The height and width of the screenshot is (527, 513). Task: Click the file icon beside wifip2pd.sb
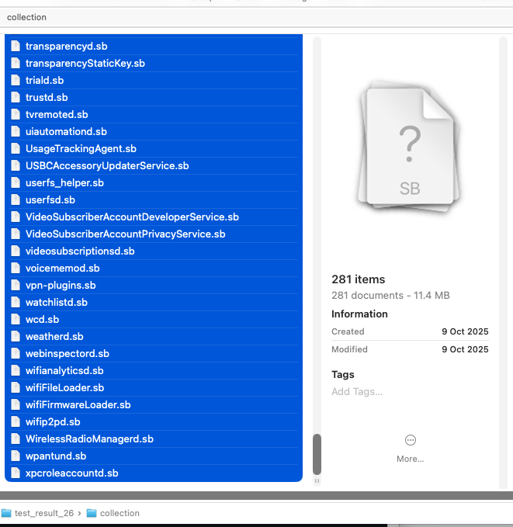coord(15,422)
